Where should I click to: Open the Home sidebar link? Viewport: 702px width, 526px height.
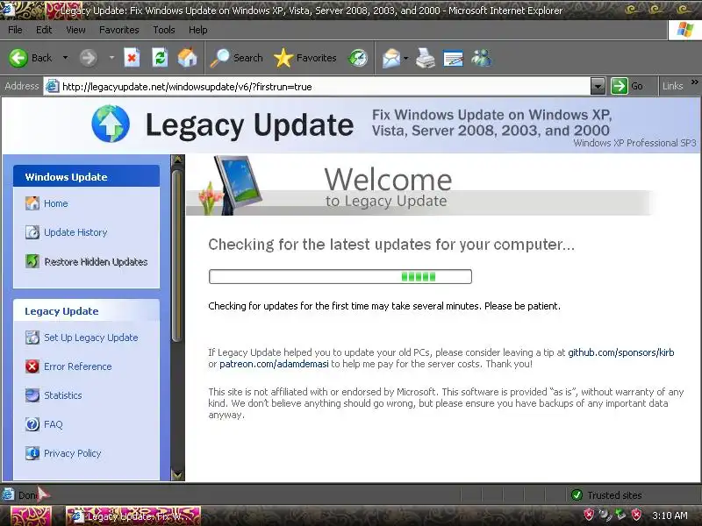pos(56,203)
